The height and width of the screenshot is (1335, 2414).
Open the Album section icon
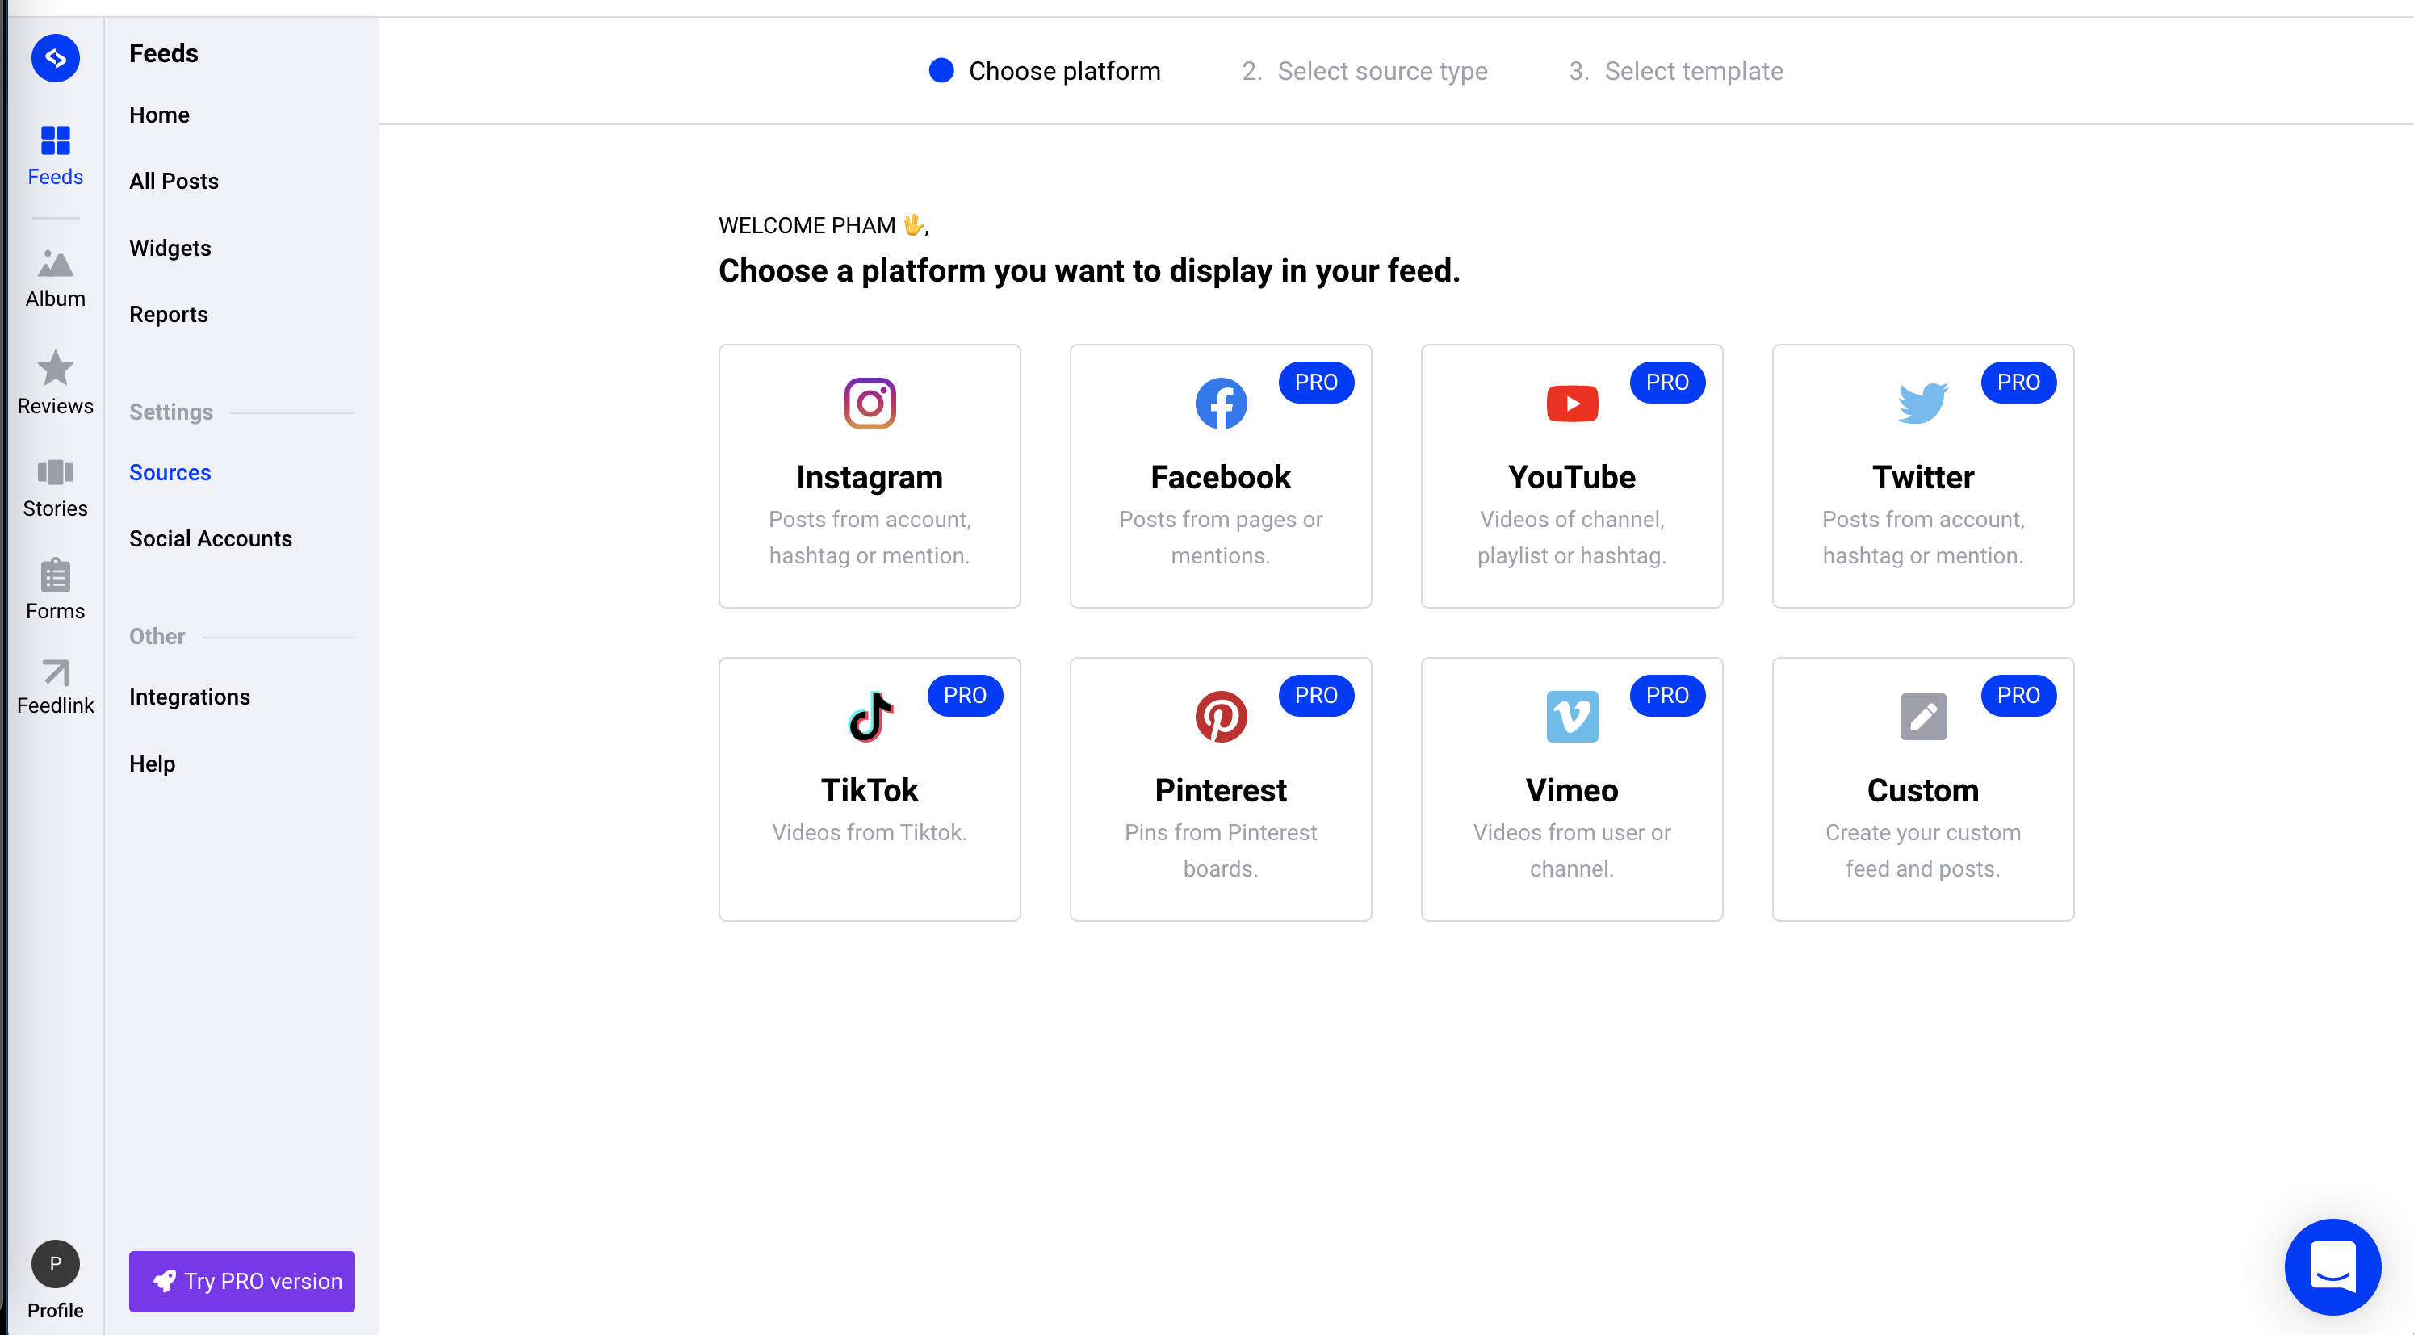pyautogui.click(x=55, y=265)
